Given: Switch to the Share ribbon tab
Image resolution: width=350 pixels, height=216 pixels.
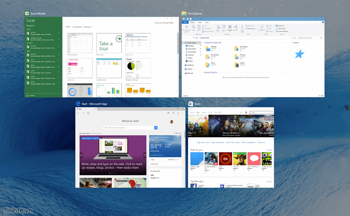Looking at the screenshot, I should point(199,22).
